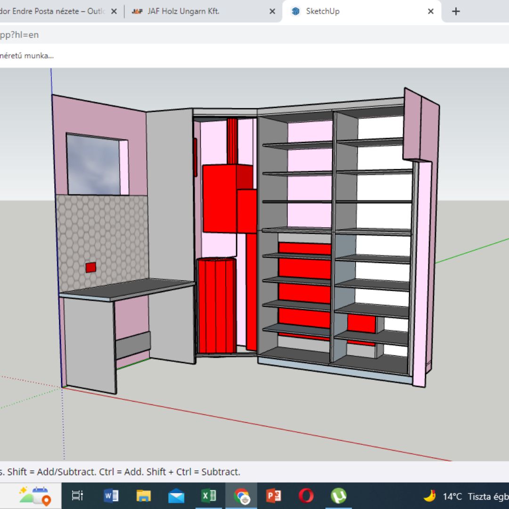Click the Task View taskbar icon
The height and width of the screenshot is (509, 509).
(78, 496)
